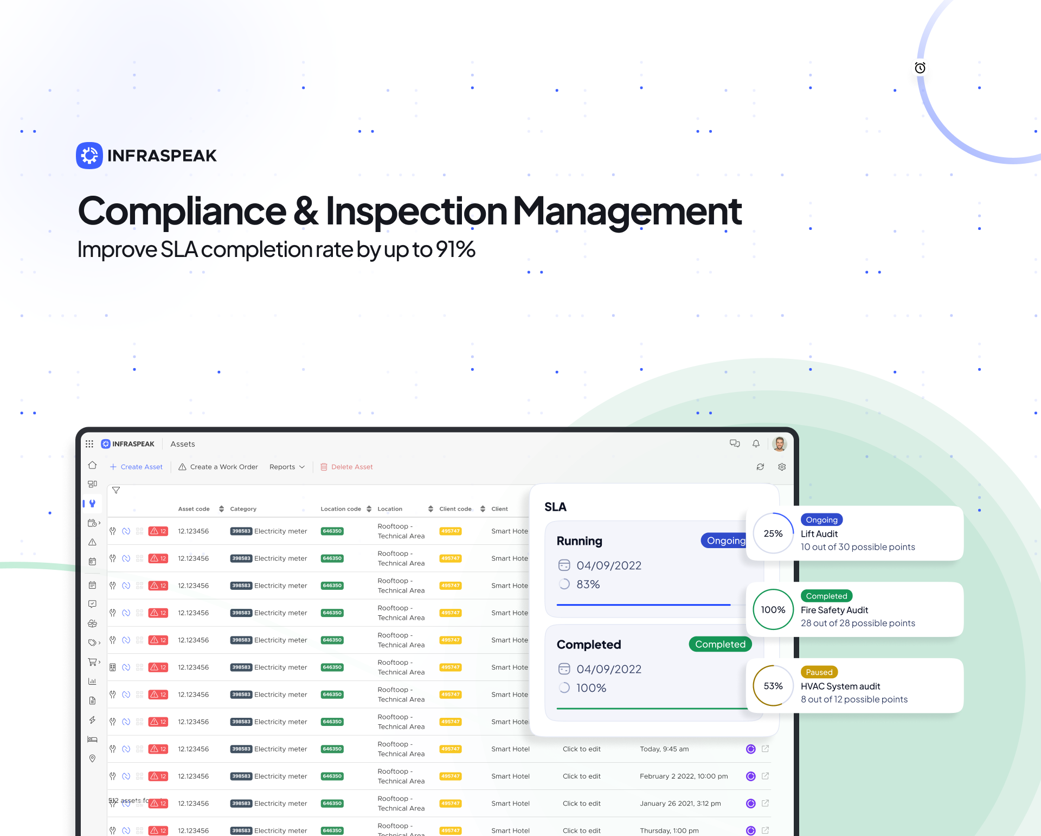
Task: Click the utilities lightning sidebar icon
Action: 92,719
